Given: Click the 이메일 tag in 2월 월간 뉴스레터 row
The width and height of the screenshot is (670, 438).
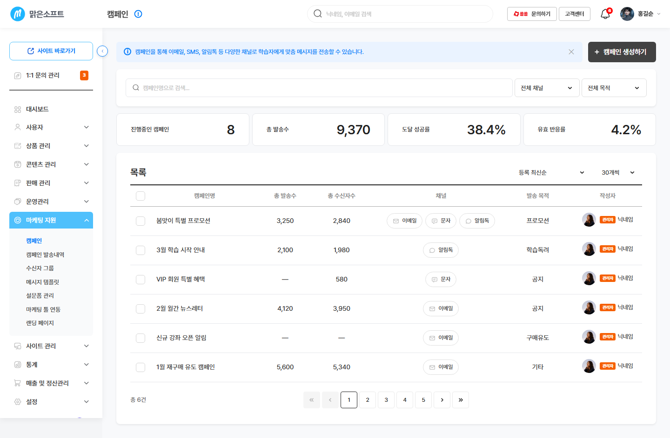Looking at the screenshot, I should (441, 308).
